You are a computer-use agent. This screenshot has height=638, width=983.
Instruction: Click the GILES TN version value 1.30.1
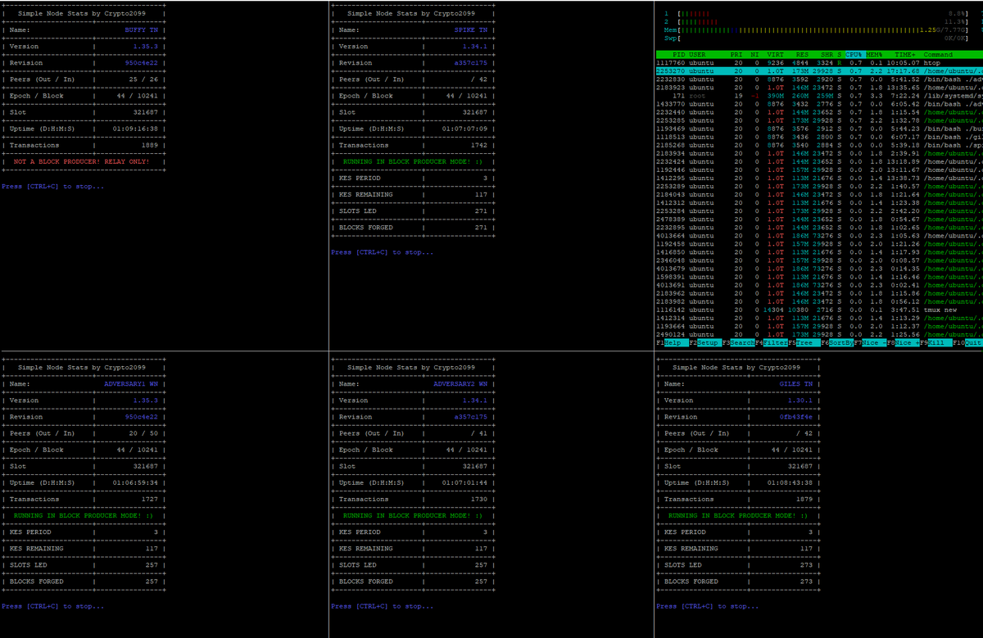click(x=801, y=400)
